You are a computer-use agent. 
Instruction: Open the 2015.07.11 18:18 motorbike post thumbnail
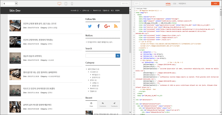click(x=15, y=74)
